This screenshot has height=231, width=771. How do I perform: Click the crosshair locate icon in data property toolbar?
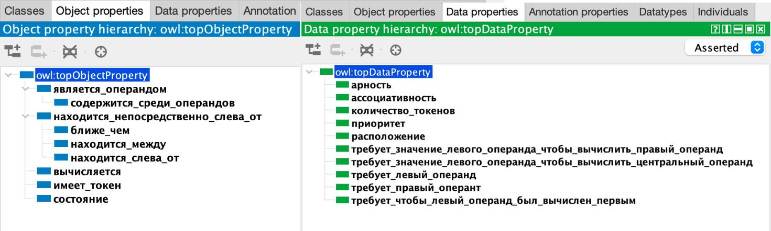[396, 50]
